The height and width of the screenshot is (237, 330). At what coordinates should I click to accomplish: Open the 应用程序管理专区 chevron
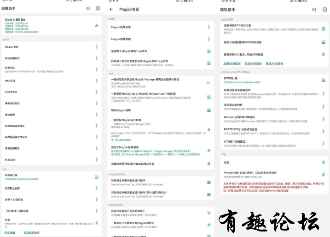coord(97,126)
